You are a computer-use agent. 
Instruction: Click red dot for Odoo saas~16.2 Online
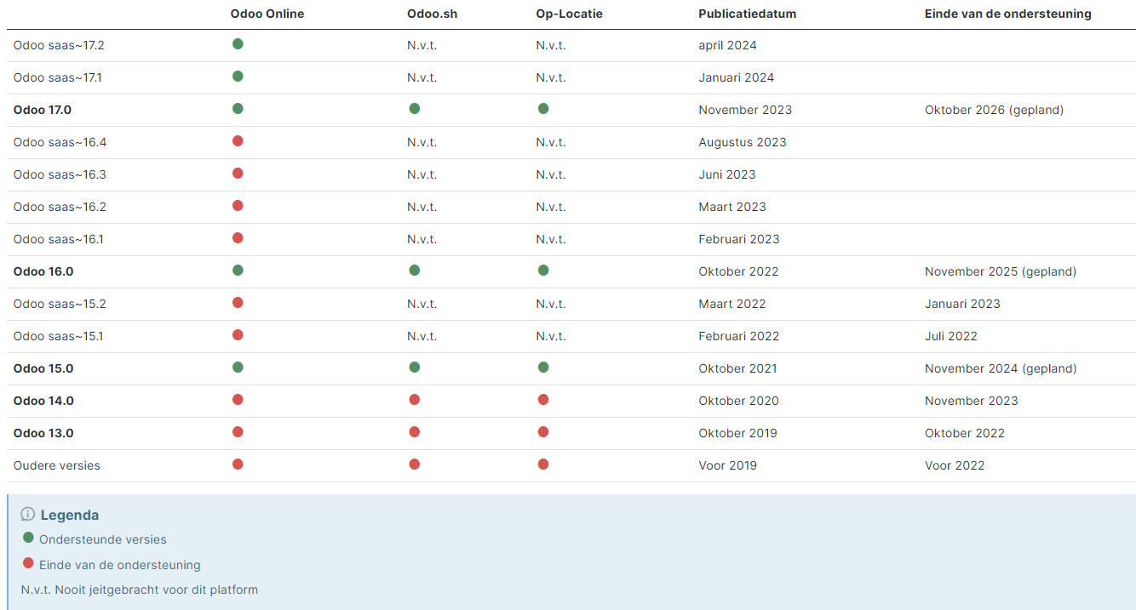(238, 205)
